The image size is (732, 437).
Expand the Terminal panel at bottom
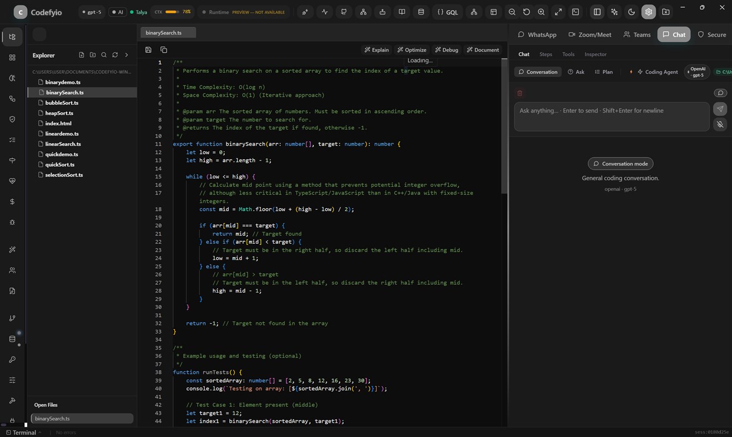pyautogui.click(x=24, y=432)
